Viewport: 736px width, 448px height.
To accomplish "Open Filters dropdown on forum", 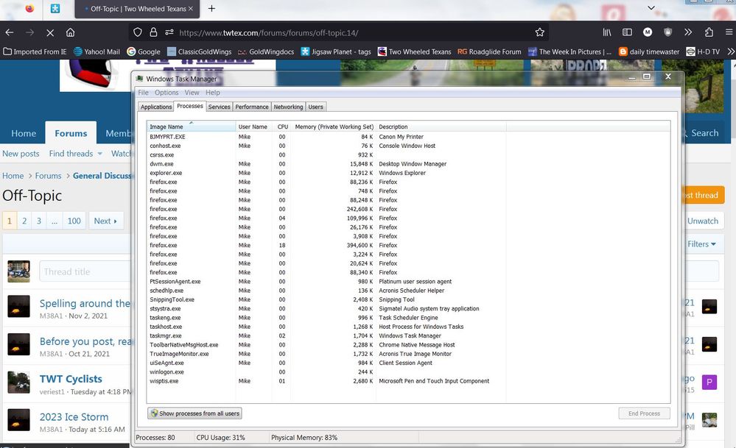I will (701, 244).
